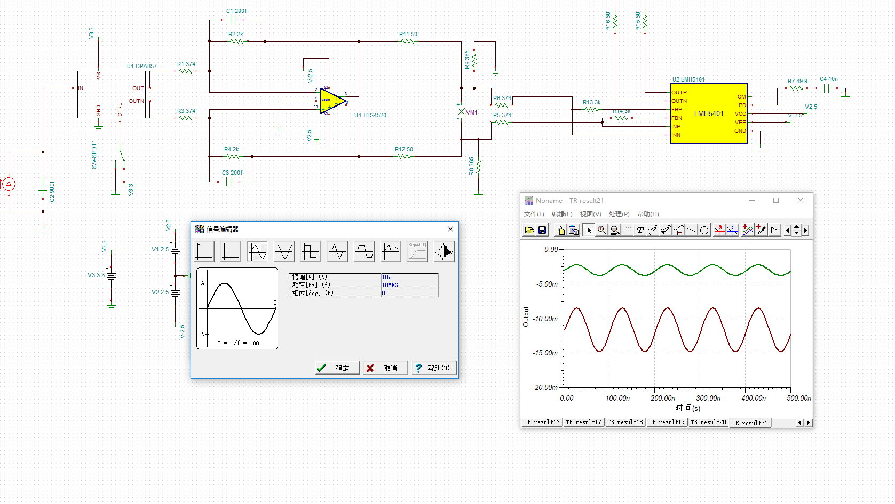This screenshot has height=504, width=895.
Task: Activate cursor a on the graph
Action: [x=719, y=230]
